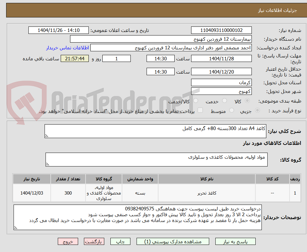Click the نام کالا column header
The height and width of the screenshot is (252, 307).
click(207, 179)
